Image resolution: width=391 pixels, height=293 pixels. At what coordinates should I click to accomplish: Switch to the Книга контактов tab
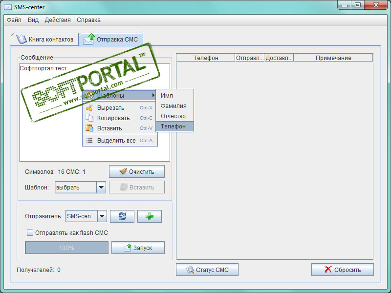(x=44, y=40)
